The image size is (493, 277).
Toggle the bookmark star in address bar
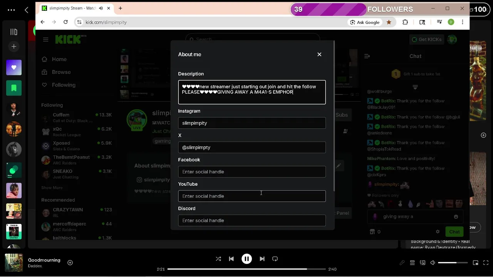389,22
